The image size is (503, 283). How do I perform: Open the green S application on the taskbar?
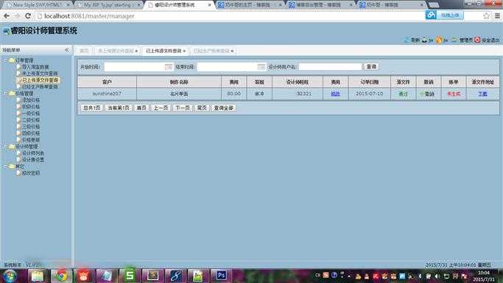coord(130,276)
